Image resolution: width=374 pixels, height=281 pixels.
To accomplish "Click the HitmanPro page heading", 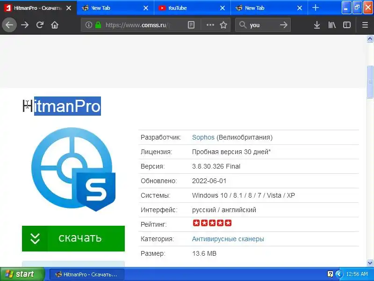I will [x=62, y=106].
